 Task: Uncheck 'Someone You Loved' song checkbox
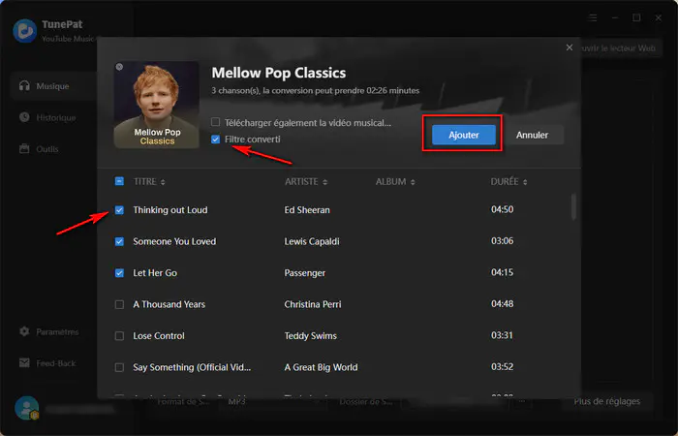[119, 241]
